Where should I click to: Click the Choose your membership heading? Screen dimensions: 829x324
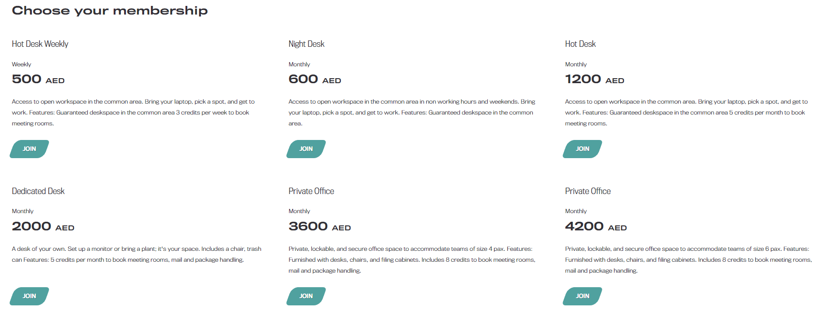(x=110, y=10)
